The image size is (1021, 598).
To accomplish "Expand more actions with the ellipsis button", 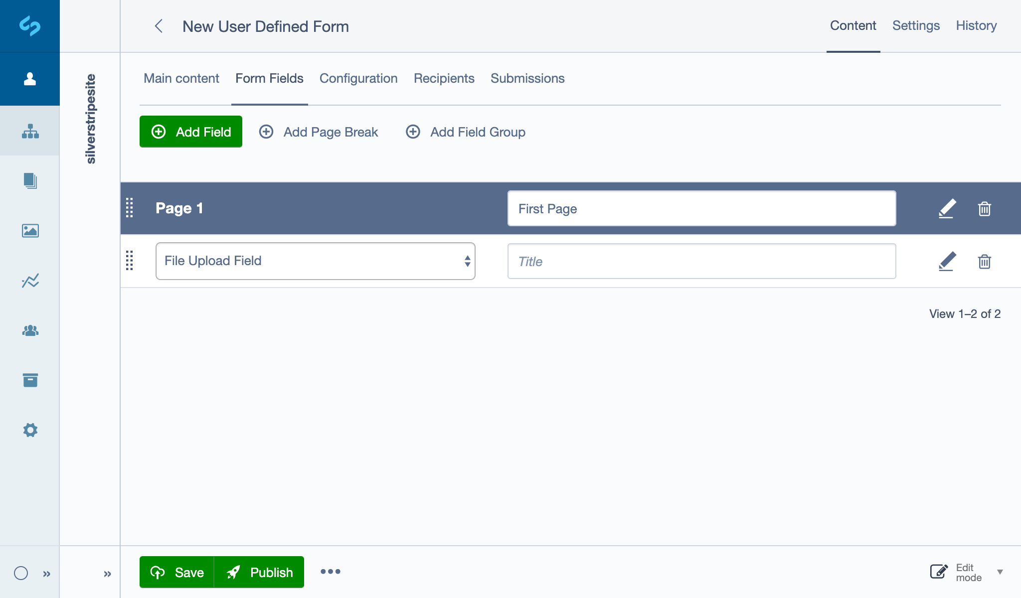I will coord(331,572).
